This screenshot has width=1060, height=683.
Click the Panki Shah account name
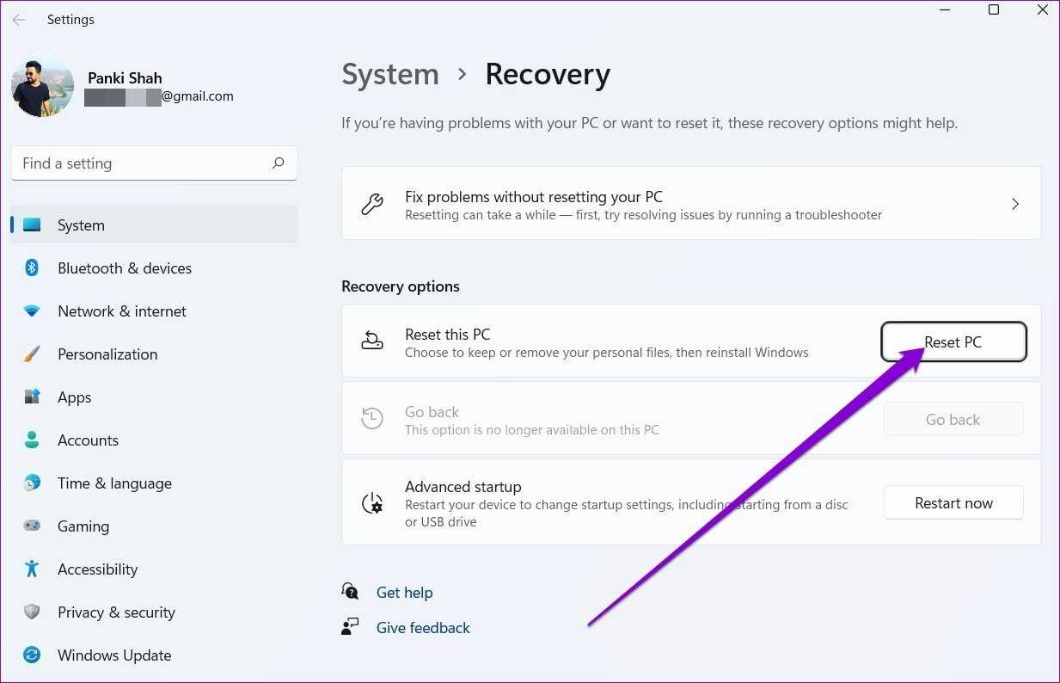[x=125, y=78]
